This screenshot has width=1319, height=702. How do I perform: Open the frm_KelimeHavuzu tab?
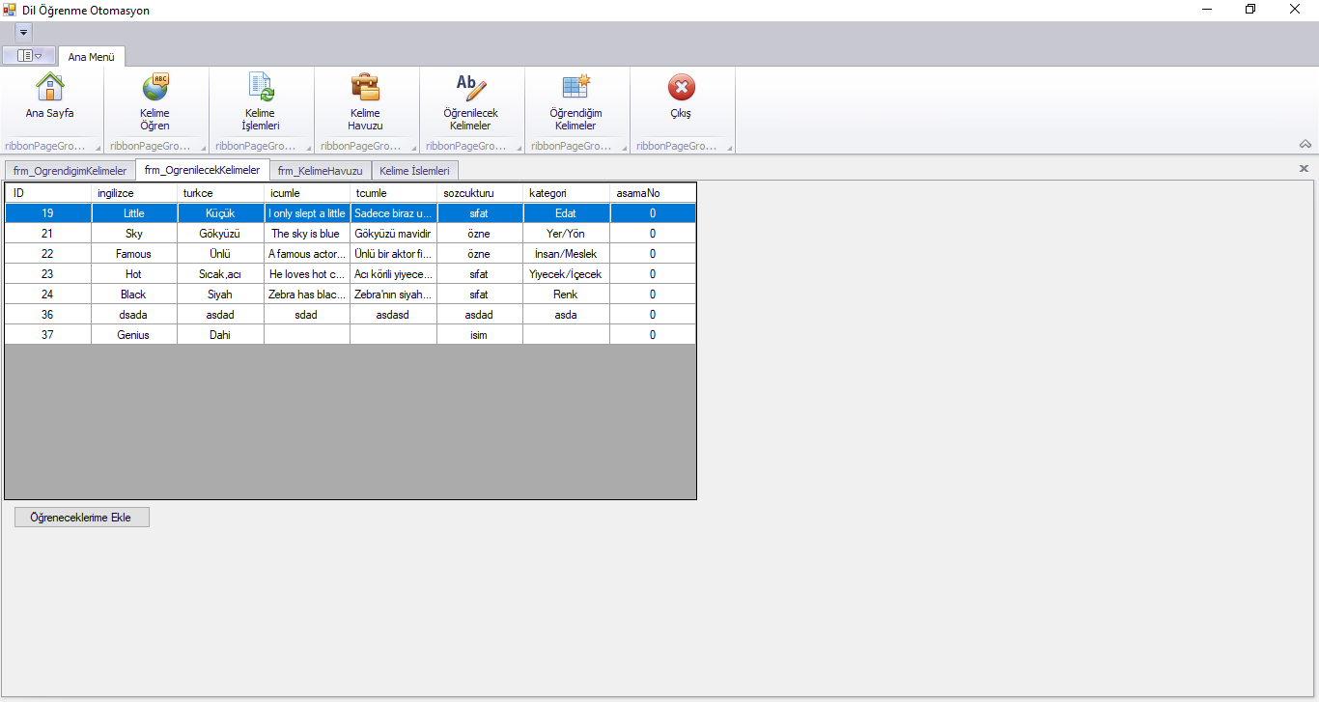pyautogui.click(x=321, y=170)
